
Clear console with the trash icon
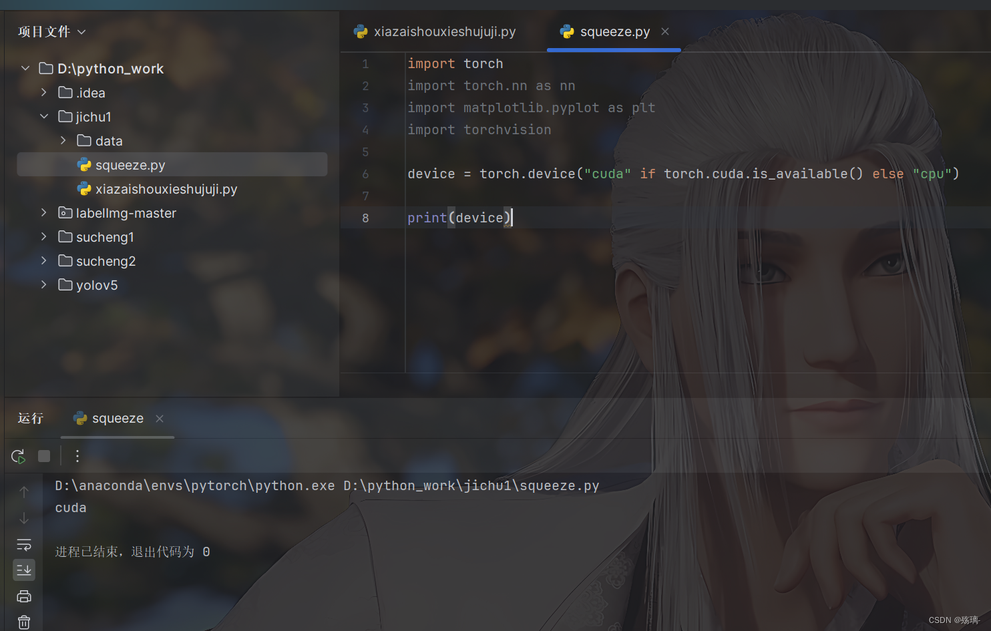click(x=24, y=622)
